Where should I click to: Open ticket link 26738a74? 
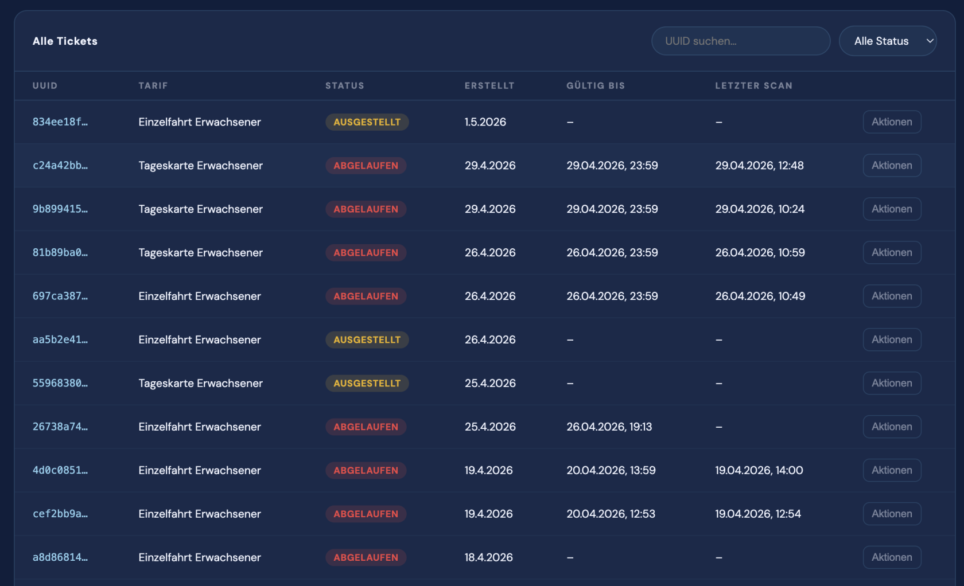click(60, 427)
